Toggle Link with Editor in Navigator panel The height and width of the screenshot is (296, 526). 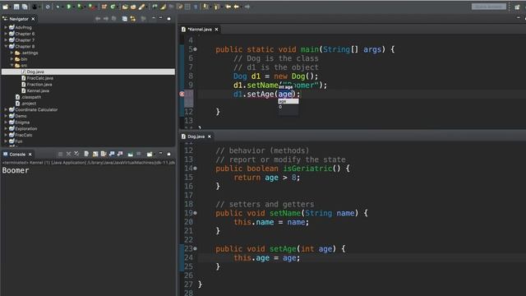[133, 19]
